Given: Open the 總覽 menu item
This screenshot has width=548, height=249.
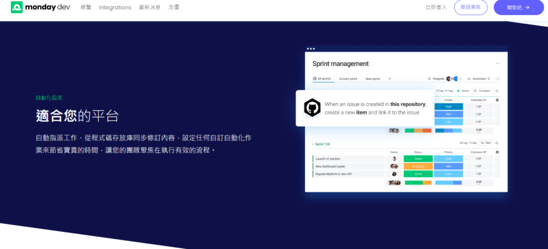Looking at the screenshot, I should click(86, 7).
